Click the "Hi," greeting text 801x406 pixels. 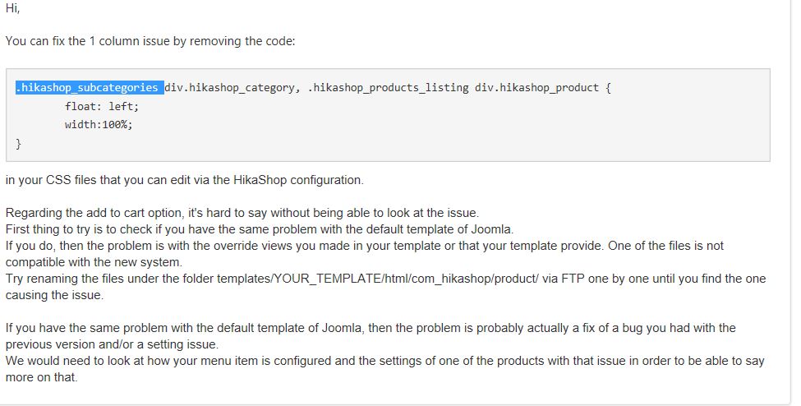click(12, 8)
